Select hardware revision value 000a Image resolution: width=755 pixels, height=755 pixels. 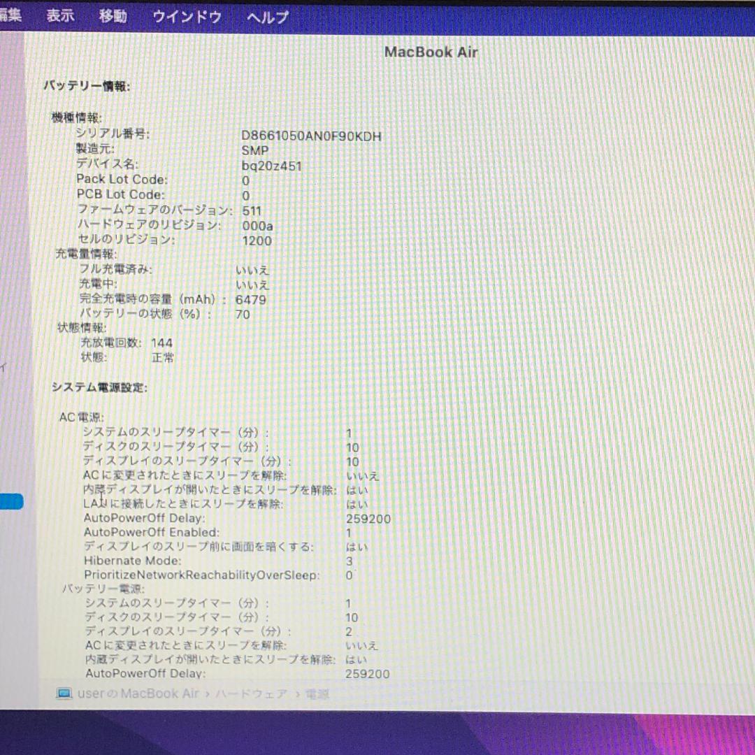click(x=257, y=226)
